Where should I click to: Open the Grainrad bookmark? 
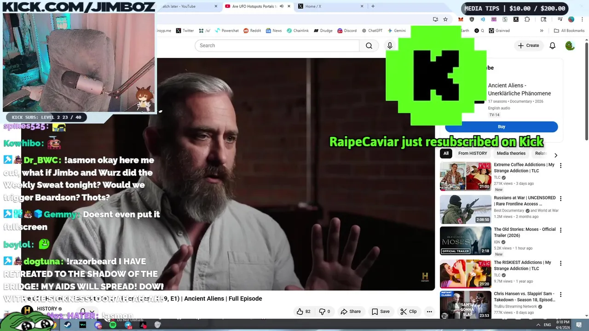[499, 31]
